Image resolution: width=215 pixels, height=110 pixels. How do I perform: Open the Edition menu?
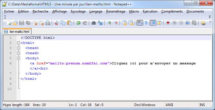pyautogui.click(x=23, y=11)
